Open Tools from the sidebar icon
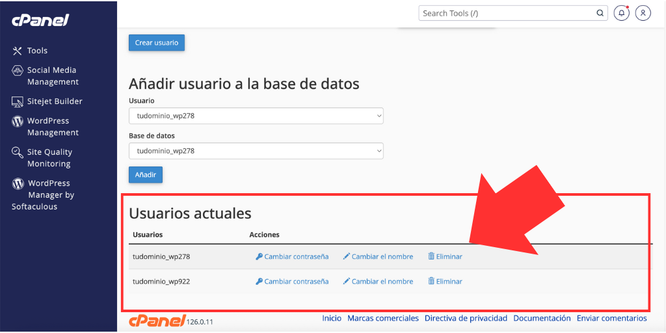 click(17, 51)
